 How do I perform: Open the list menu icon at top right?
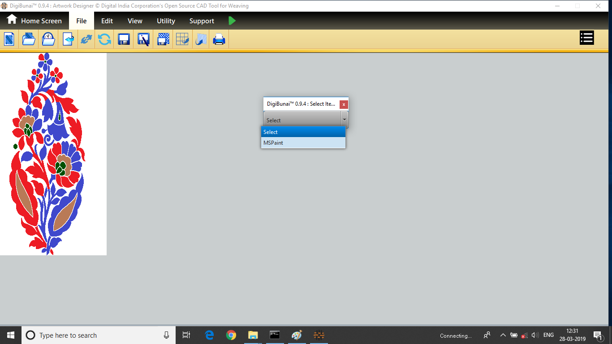click(586, 38)
